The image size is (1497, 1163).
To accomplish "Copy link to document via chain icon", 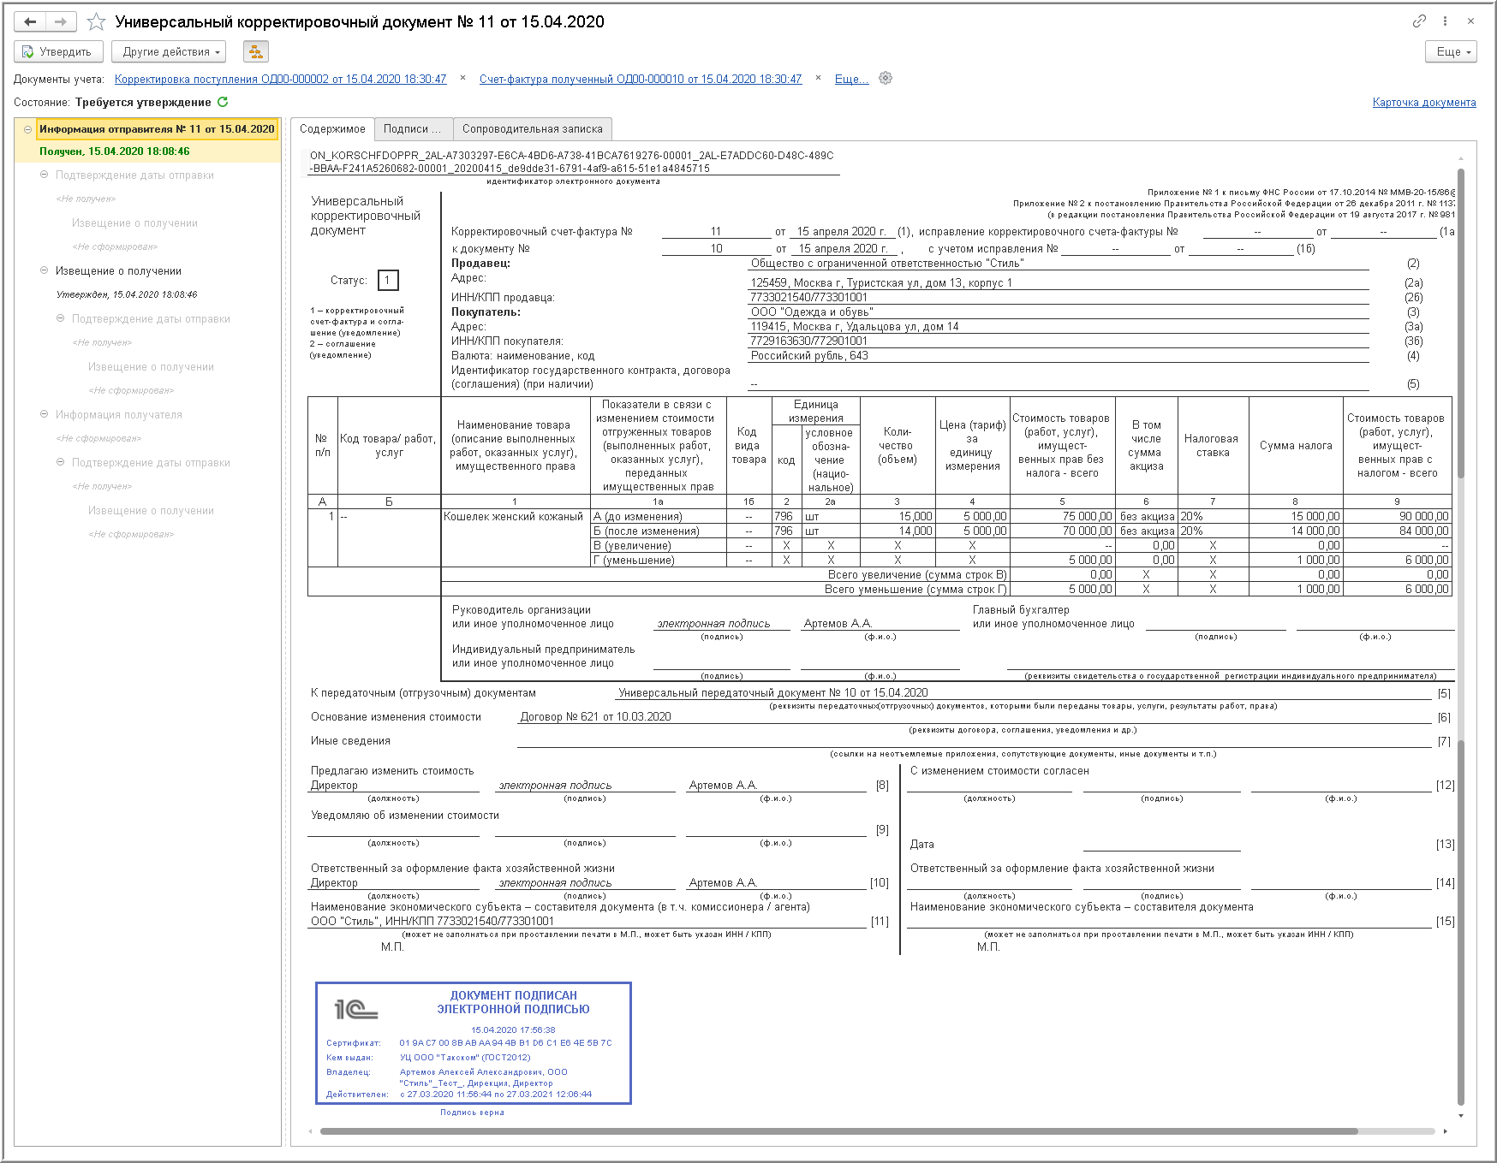I will coord(1419,21).
